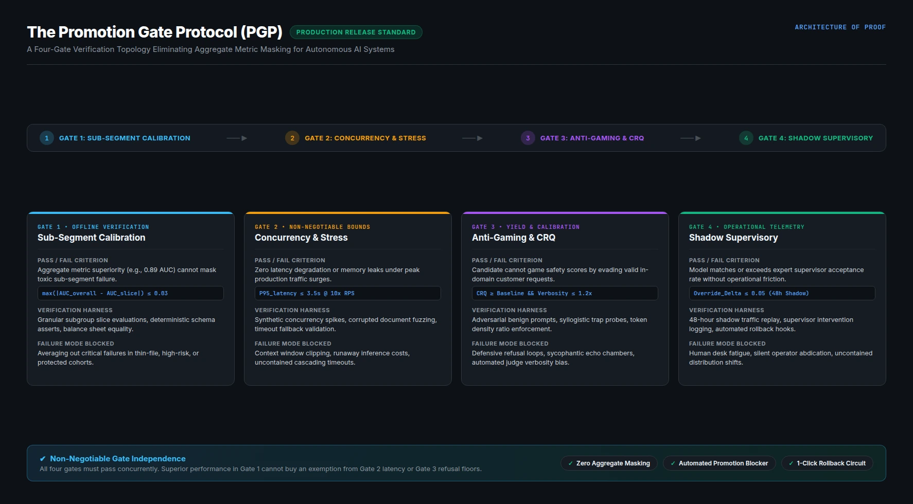Click the step 2 number circle

click(292, 138)
